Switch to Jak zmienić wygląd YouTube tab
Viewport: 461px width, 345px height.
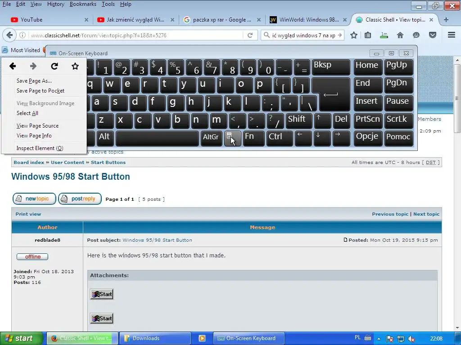(136, 20)
